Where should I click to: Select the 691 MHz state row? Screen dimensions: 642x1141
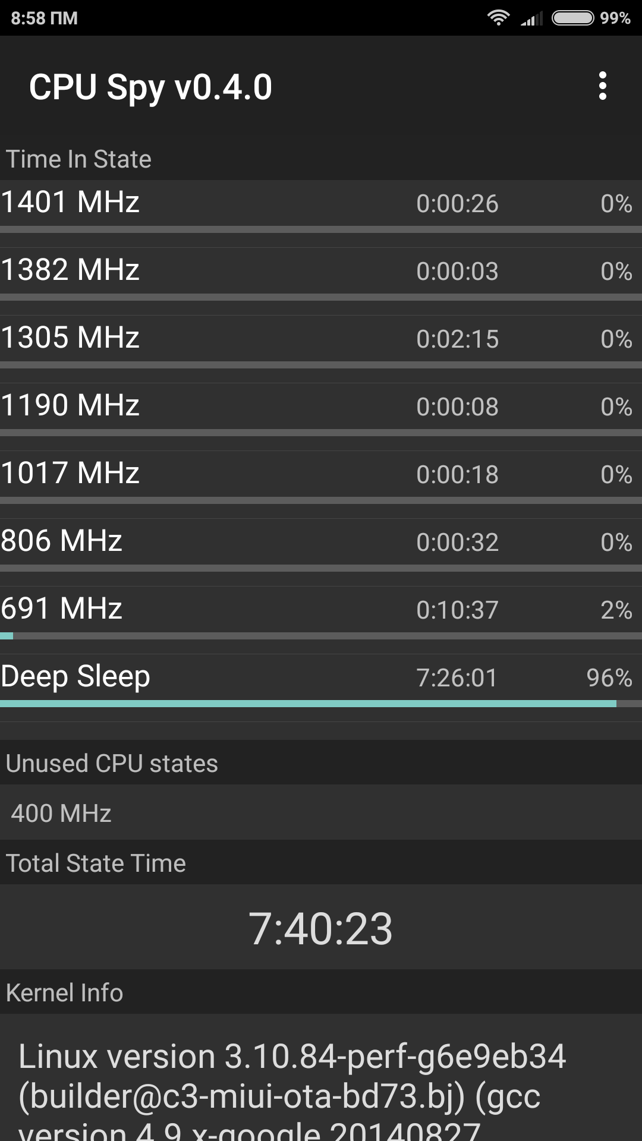click(321, 609)
